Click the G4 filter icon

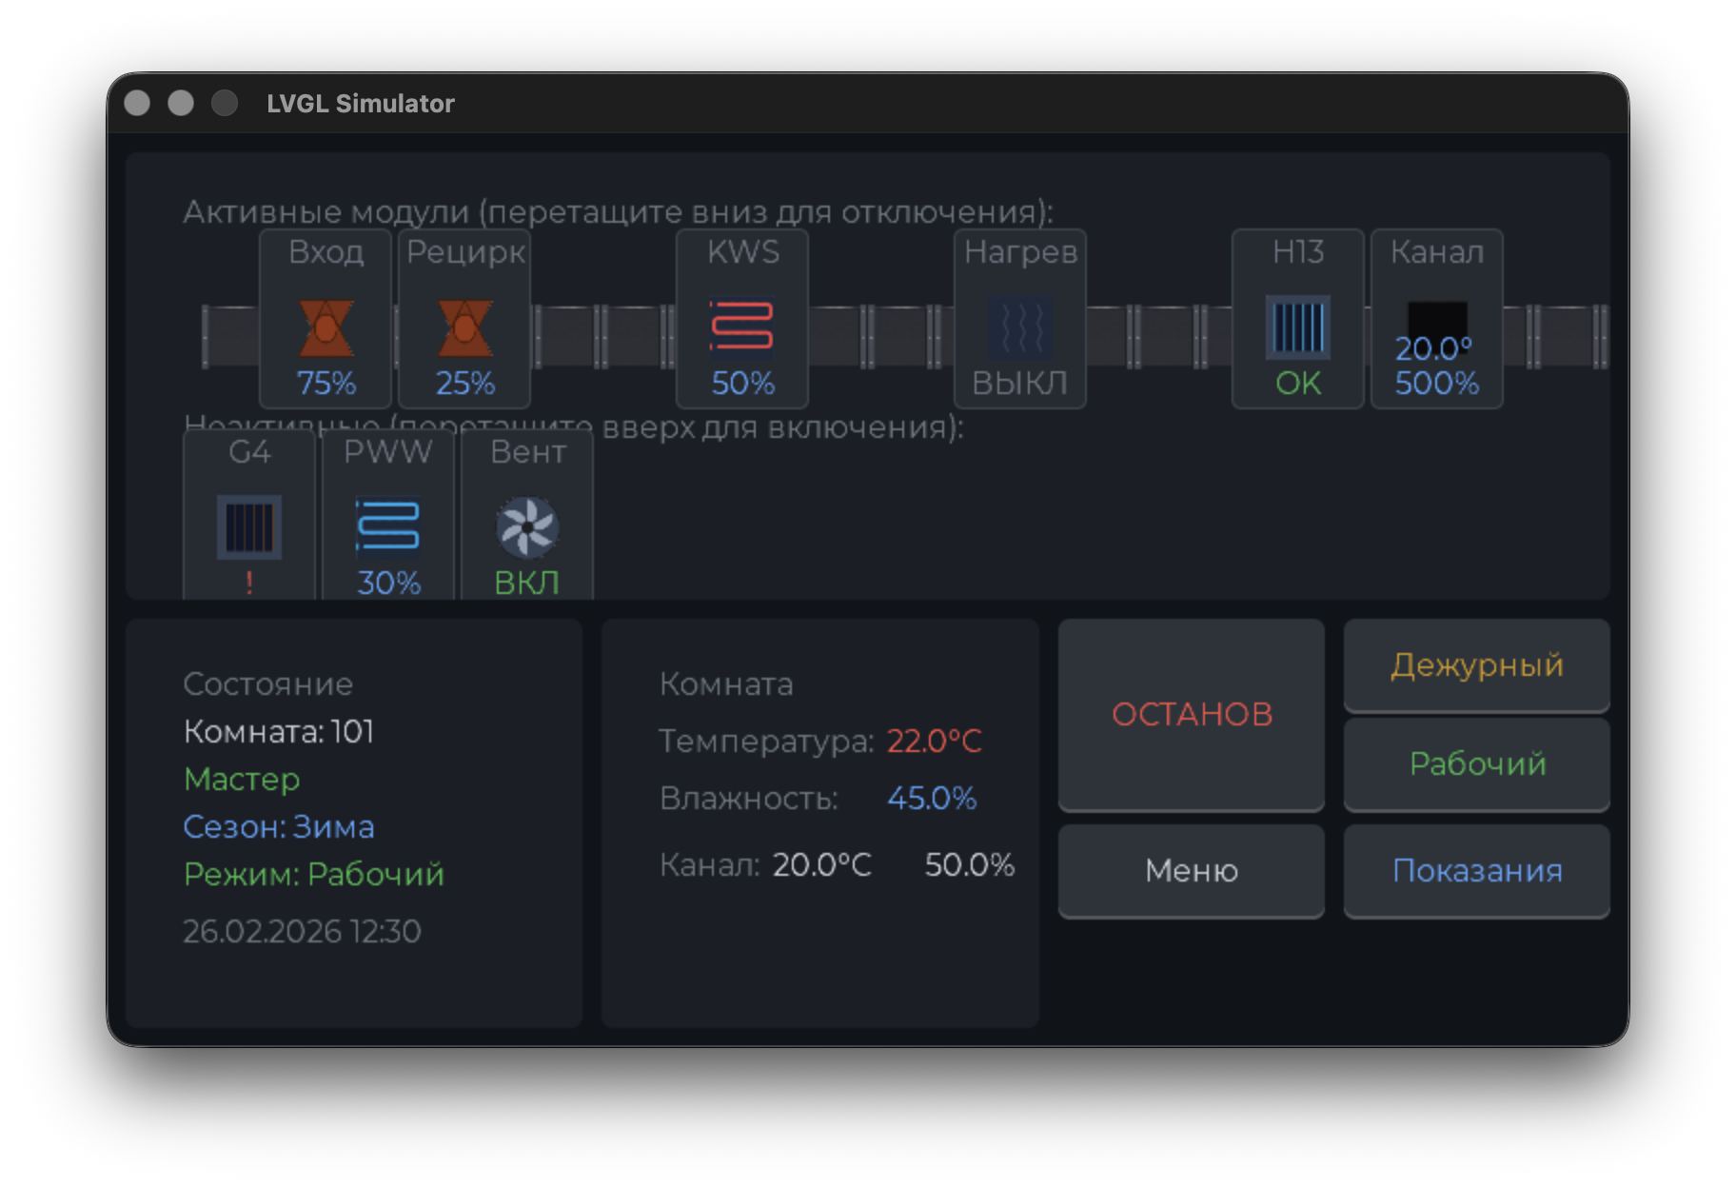click(249, 526)
